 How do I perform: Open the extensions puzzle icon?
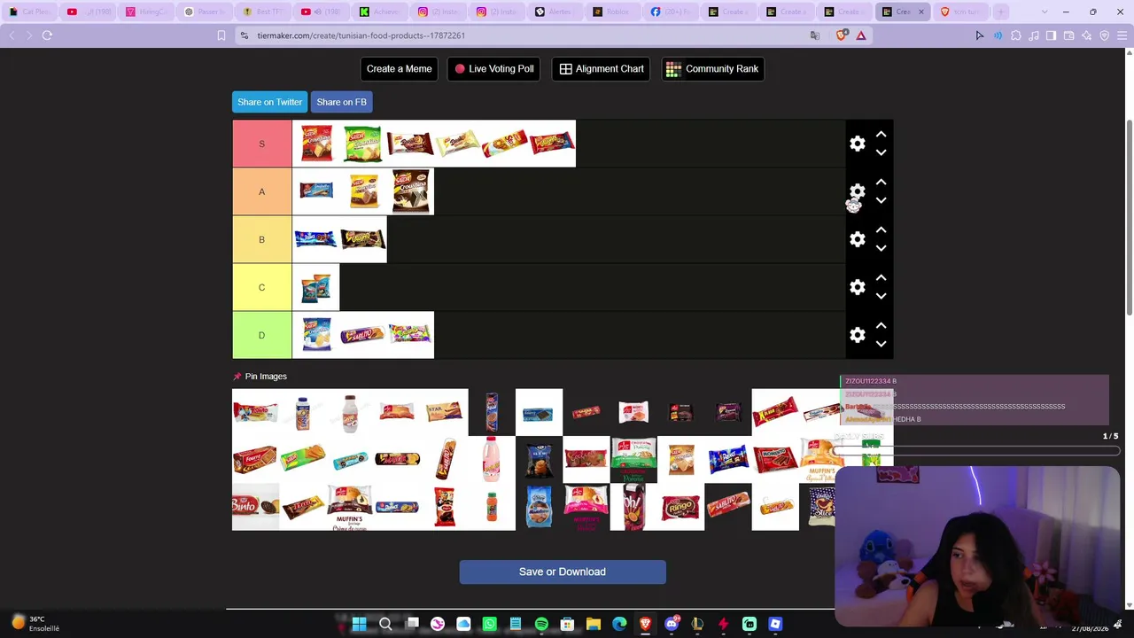tap(1016, 35)
